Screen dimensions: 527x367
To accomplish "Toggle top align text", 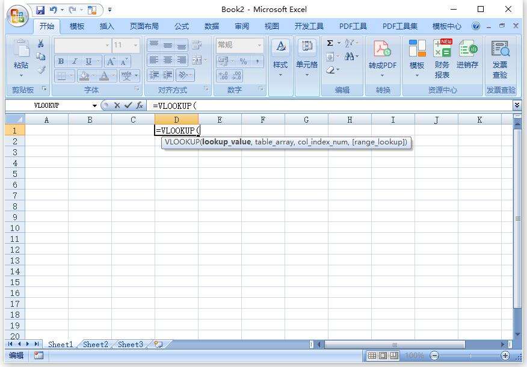I will point(154,45).
